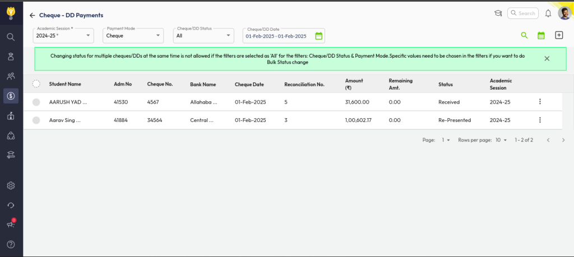Open the Rows per page selector
574x257 pixels.
(501, 140)
